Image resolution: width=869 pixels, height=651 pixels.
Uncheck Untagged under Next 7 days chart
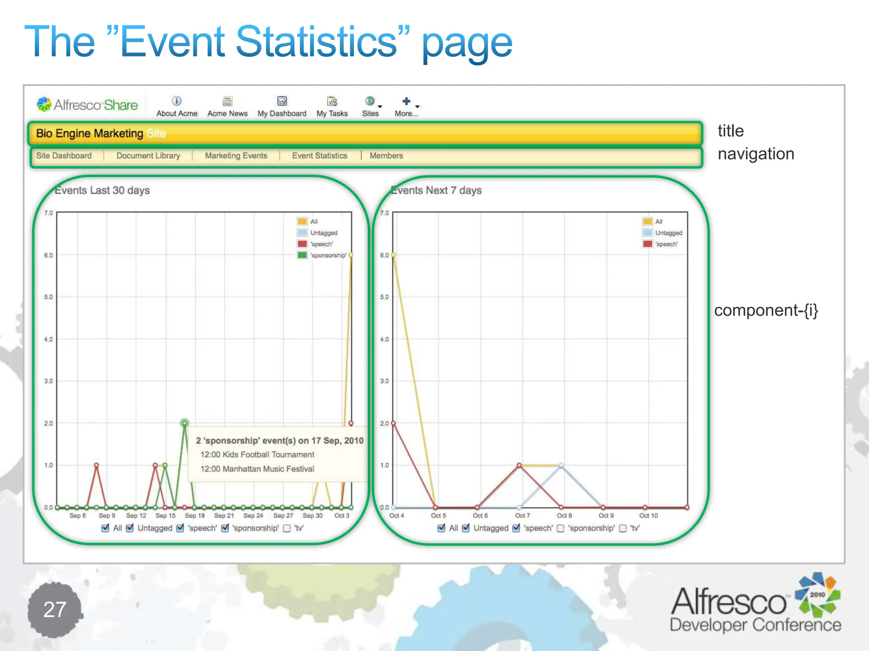pyautogui.click(x=466, y=528)
